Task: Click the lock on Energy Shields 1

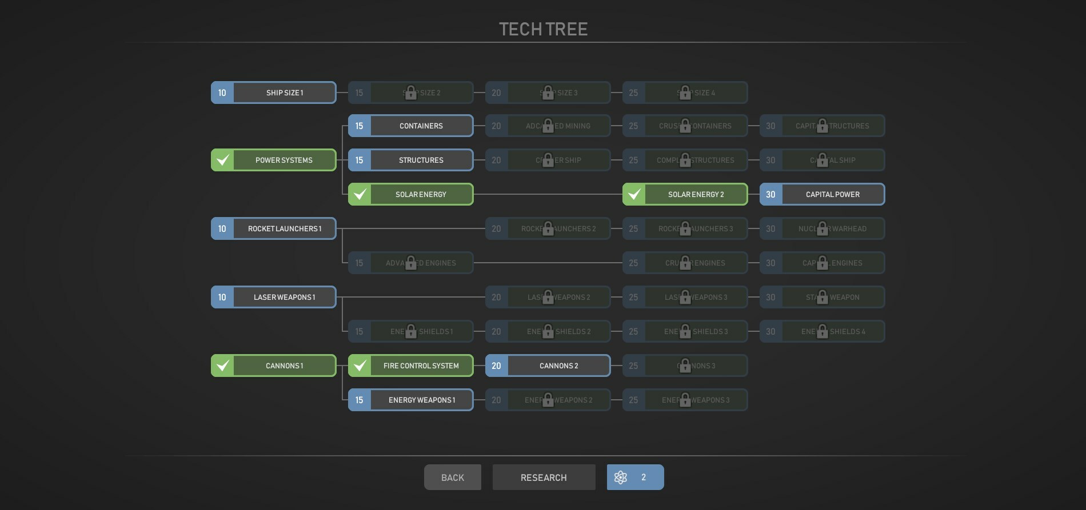Action: 410,331
